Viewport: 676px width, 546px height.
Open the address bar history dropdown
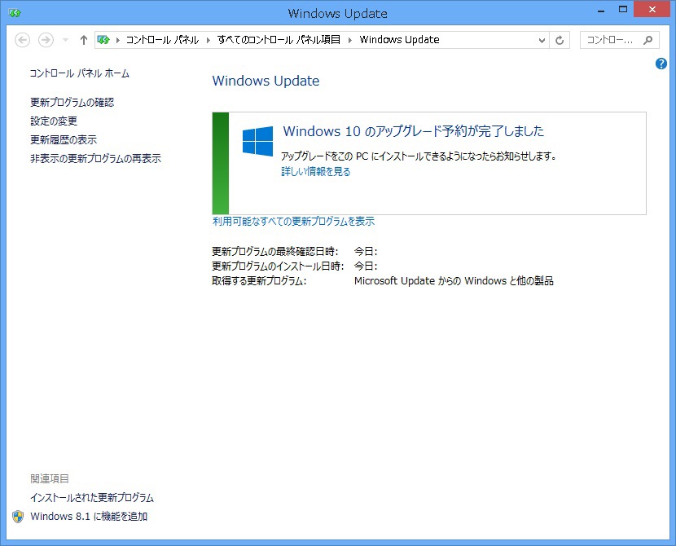tap(542, 40)
